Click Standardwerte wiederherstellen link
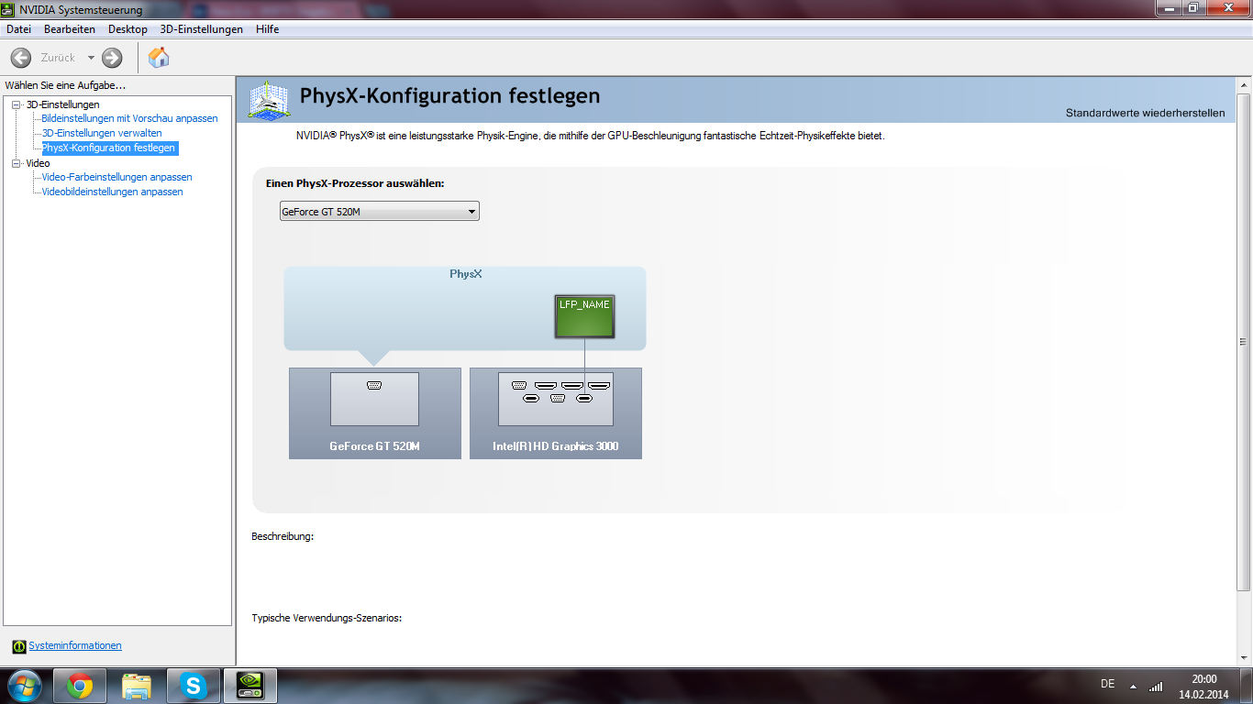 [1145, 113]
